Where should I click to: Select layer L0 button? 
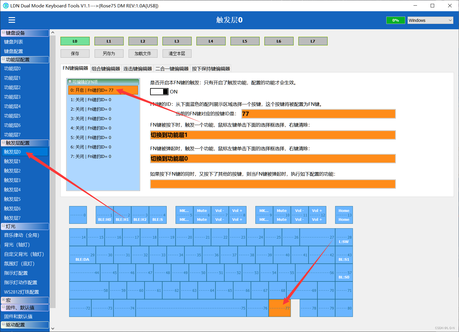coord(75,41)
